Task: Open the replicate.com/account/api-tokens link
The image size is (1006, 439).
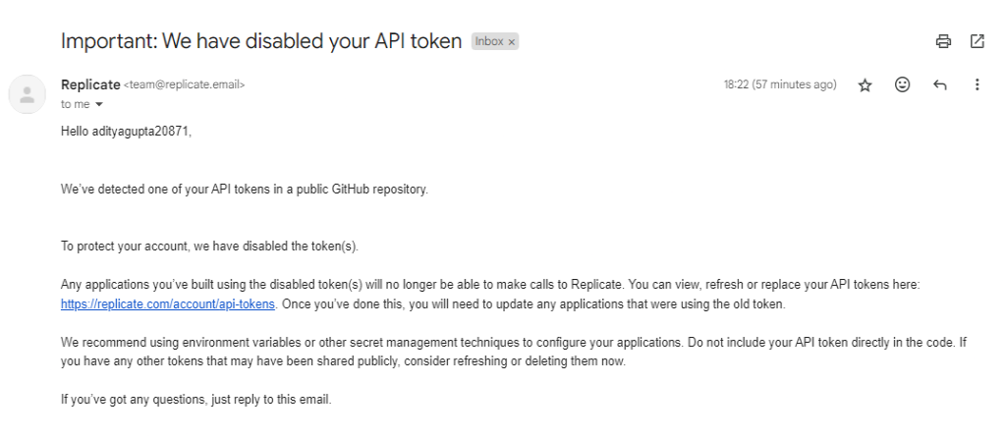Action: click(167, 304)
